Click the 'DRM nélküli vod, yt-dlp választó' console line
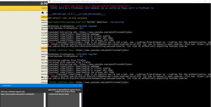The width and height of the screenshot is (211, 107). pyautogui.click(x=67, y=18)
